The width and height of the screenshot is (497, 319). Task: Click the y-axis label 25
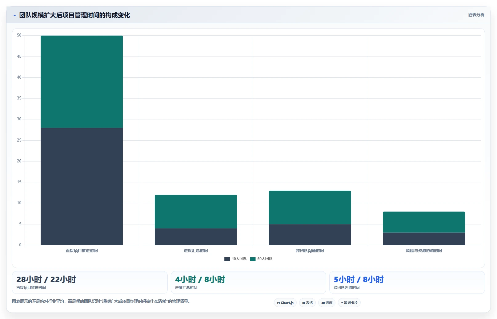(19, 140)
